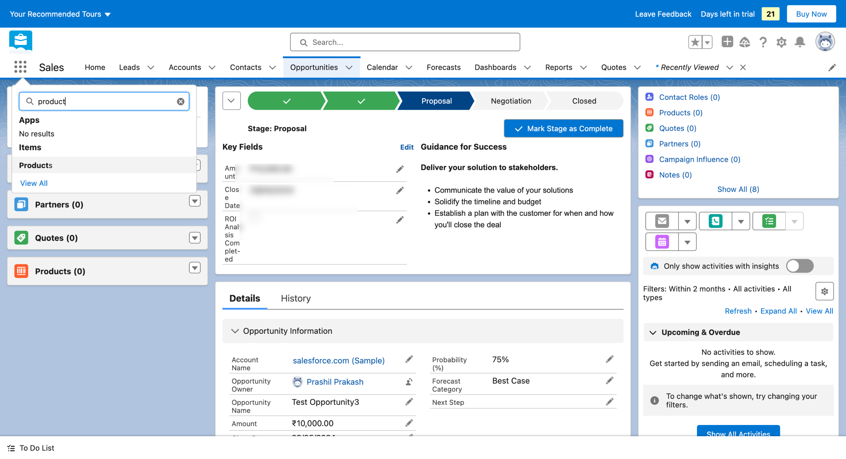Click the Key Fields Edit link
846x459 pixels.
406,147
